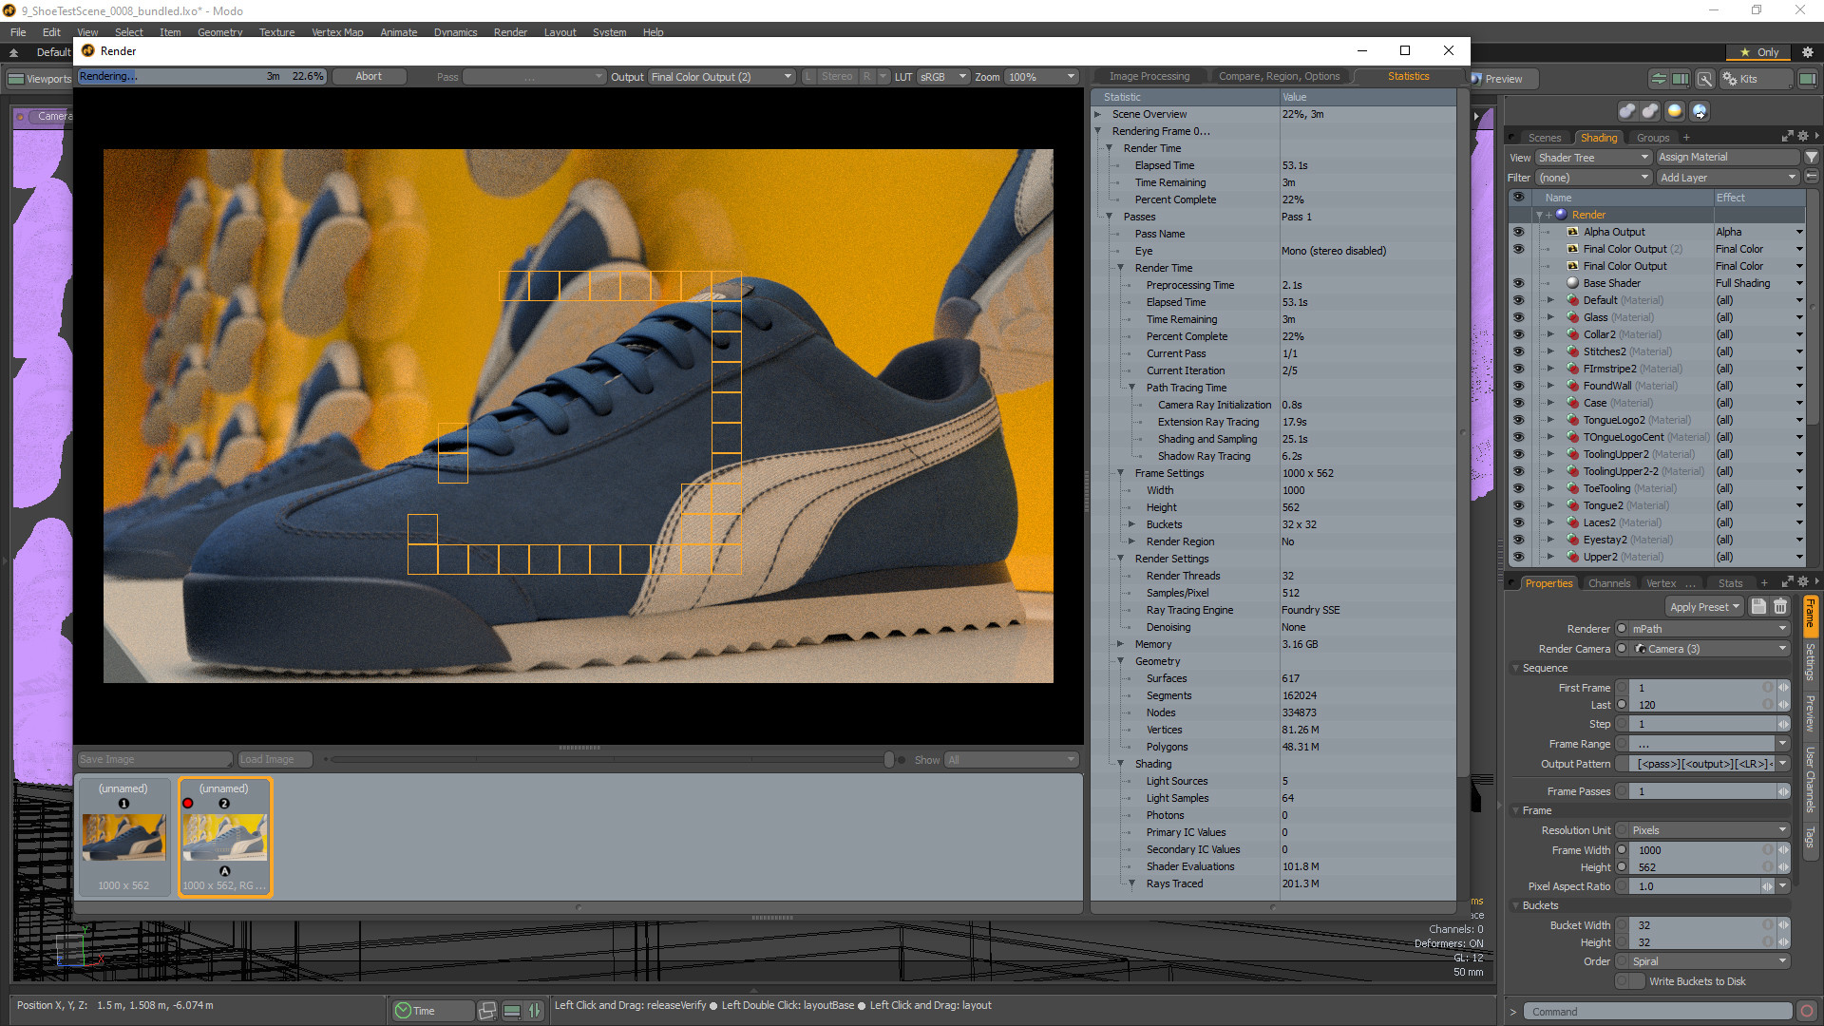Open the LUT sRGB dropdown
The width and height of the screenshot is (1824, 1026).
click(942, 77)
